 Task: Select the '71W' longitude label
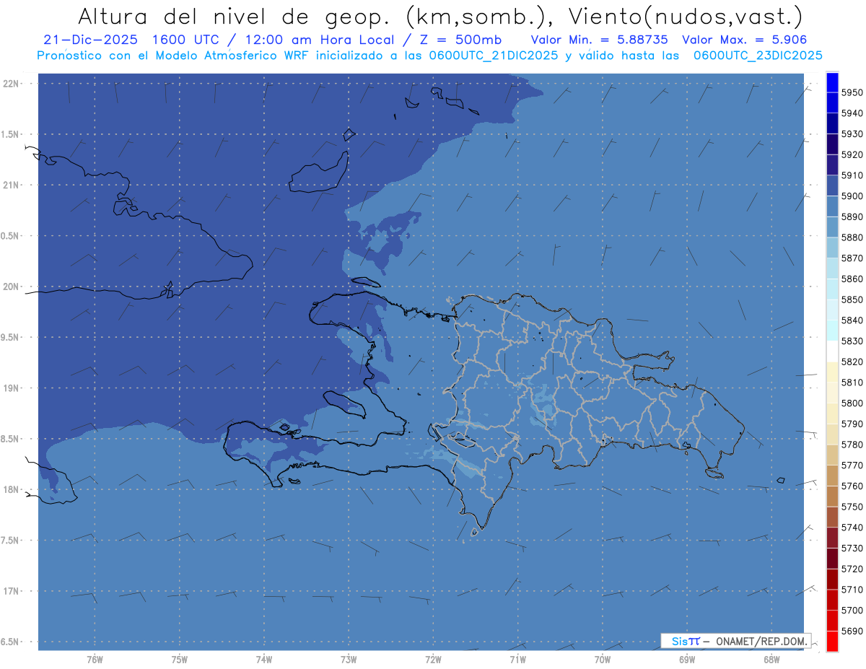tap(517, 660)
